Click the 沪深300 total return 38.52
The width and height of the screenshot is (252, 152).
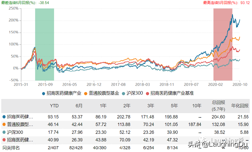(219, 132)
